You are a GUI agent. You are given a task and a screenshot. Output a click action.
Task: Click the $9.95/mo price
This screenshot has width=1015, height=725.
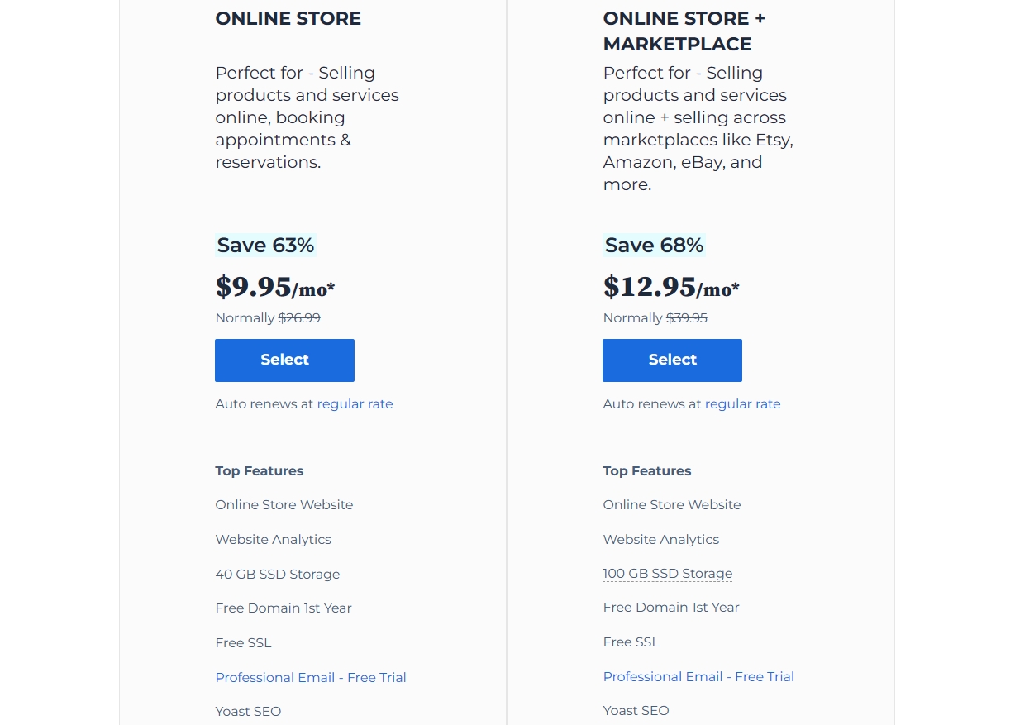(274, 287)
